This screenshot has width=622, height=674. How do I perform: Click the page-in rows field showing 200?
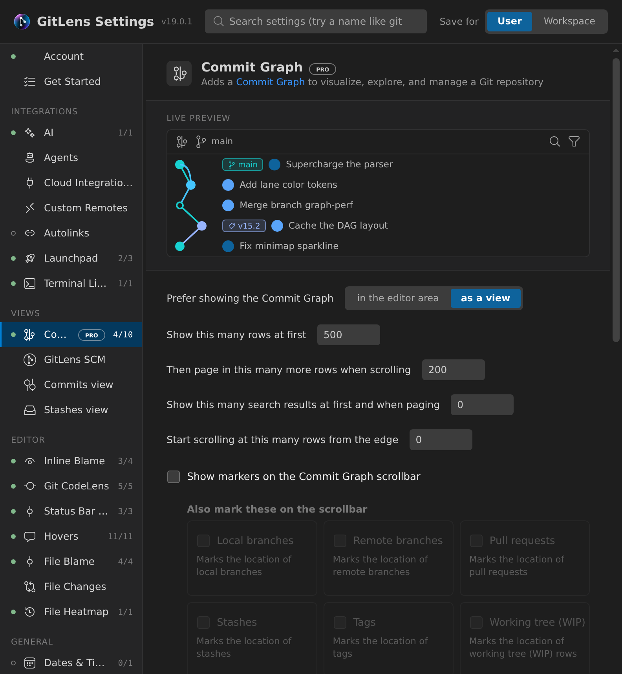point(454,370)
